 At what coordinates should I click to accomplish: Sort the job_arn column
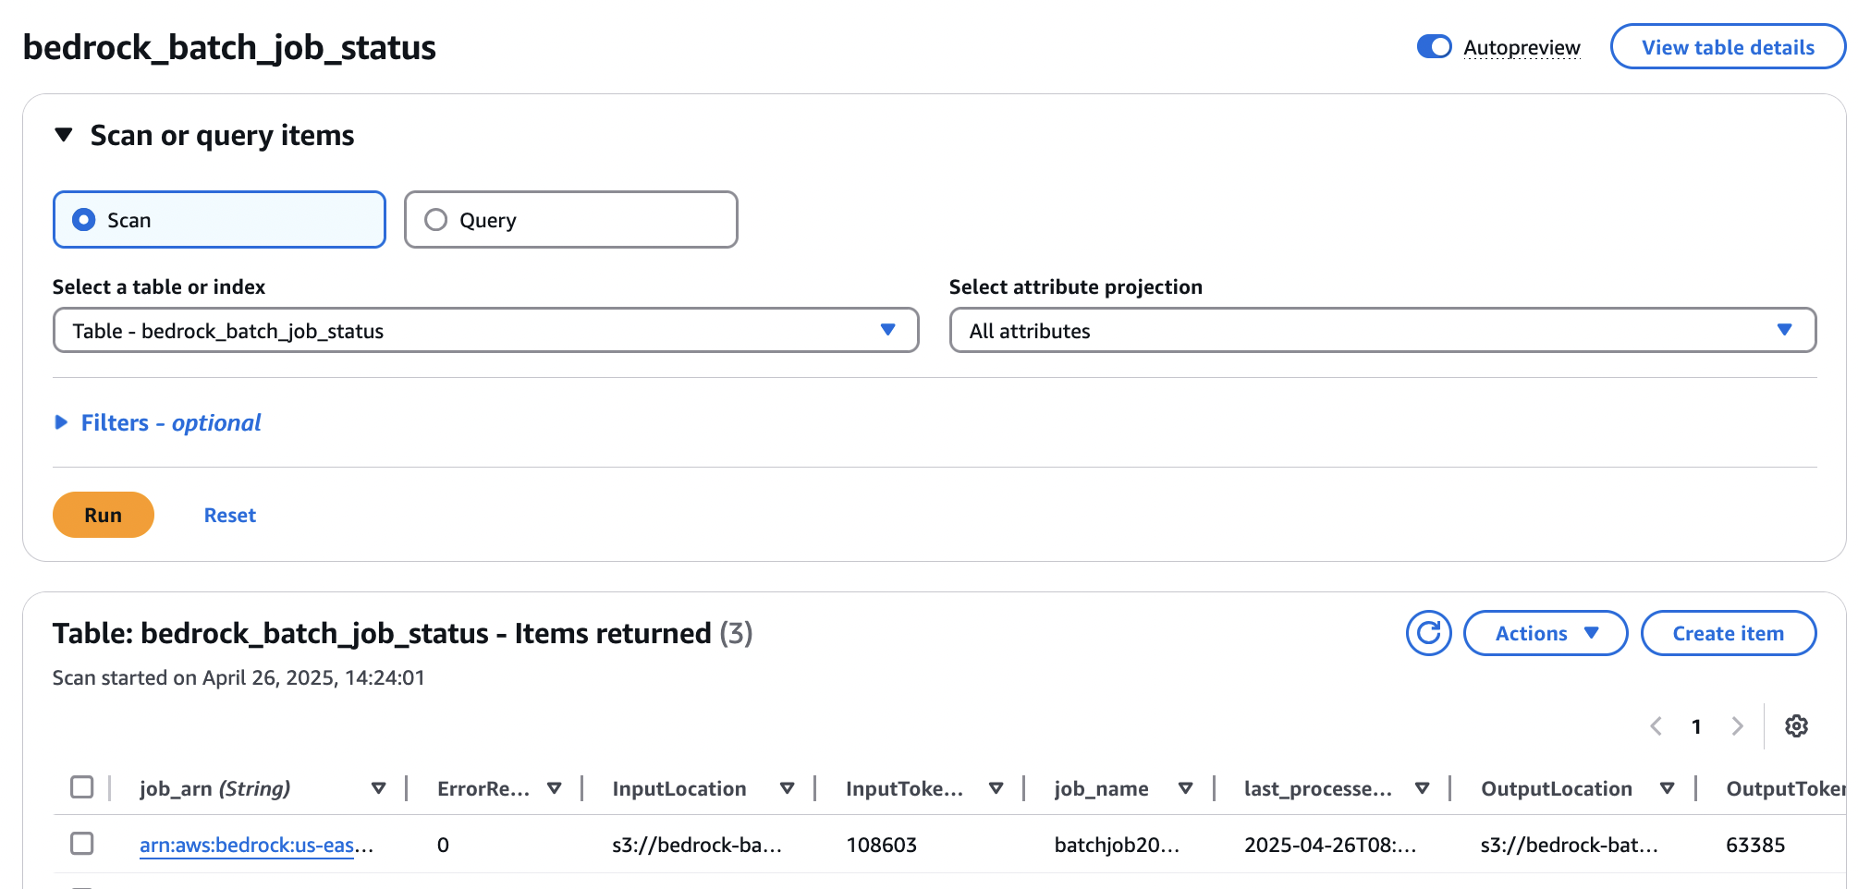tap(379, 788)
